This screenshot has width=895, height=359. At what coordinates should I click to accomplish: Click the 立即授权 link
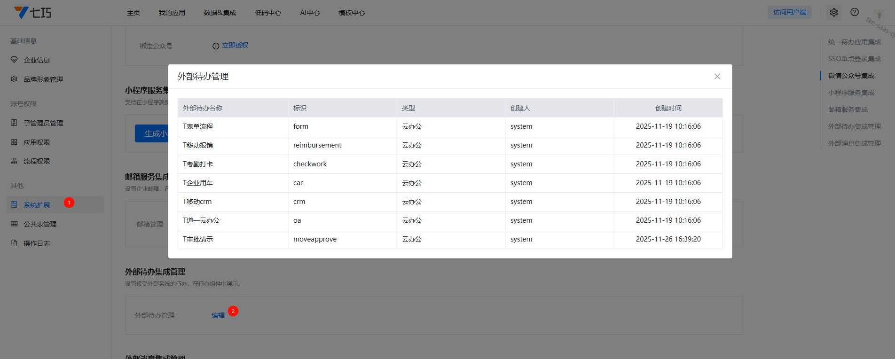click(x=235, y=46)
